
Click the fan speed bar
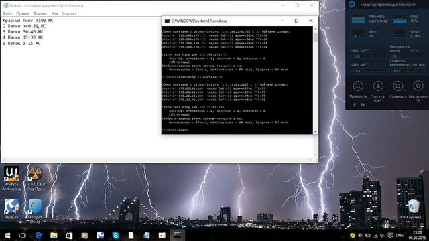(407, 71)
